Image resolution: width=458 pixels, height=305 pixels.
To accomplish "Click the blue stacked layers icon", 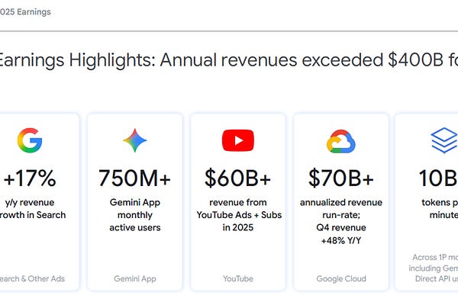I will (444, 140).
